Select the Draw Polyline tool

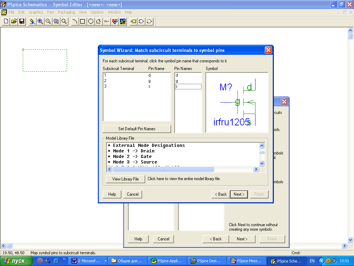point(99,21)
